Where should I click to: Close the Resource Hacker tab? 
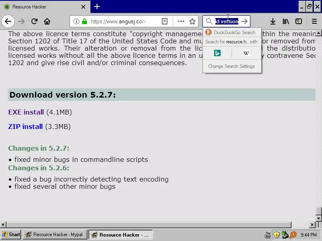83,7
